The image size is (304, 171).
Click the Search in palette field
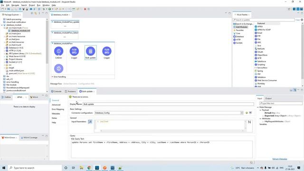(264, 20)
